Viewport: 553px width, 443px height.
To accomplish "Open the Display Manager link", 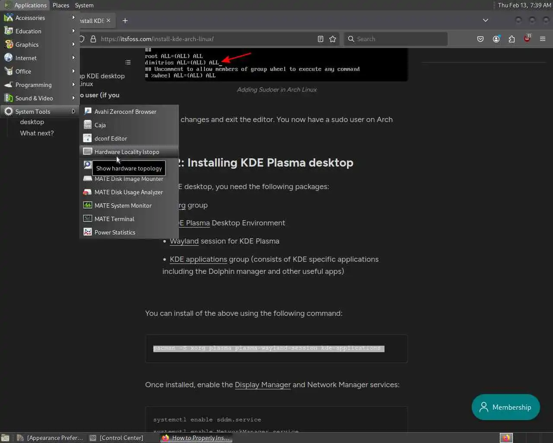I will (263, 385).
